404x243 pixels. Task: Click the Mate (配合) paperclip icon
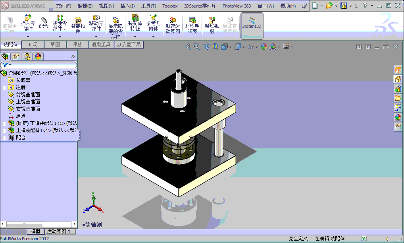(x=44, y=20)
